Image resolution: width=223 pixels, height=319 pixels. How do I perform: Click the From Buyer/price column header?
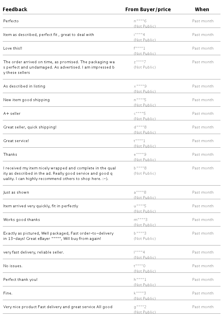[148, 9]
